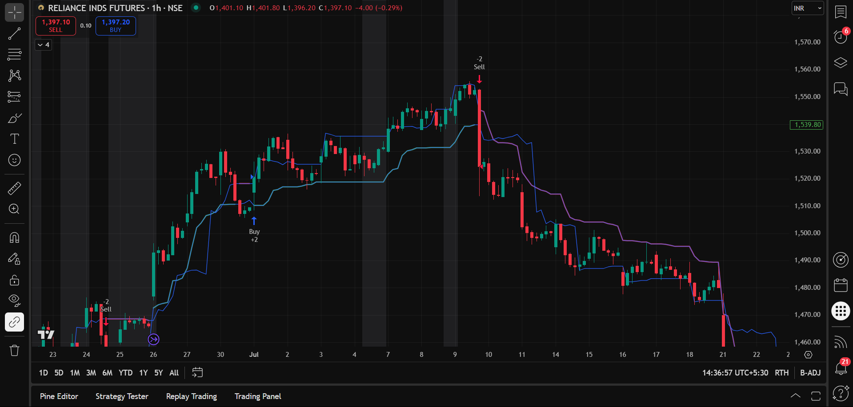The image size is (853, 407).
Task: Open the Watchlist panel icon
Action: point(840,12)
